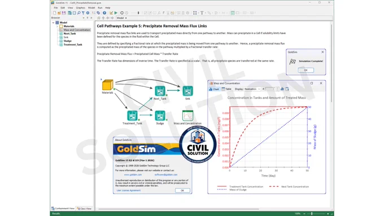Click the edit mode pencil toolbar icon

pyautogui.click(x=111, y=13)
